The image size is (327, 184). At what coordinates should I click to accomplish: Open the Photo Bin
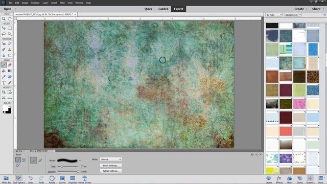6,179
